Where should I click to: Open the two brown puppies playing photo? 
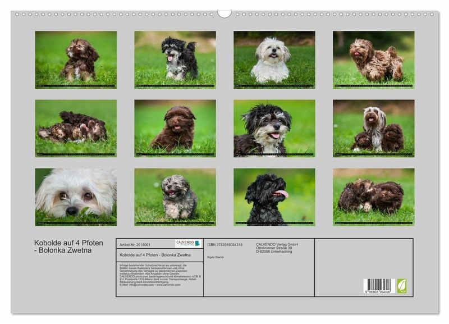coord(374,197)
